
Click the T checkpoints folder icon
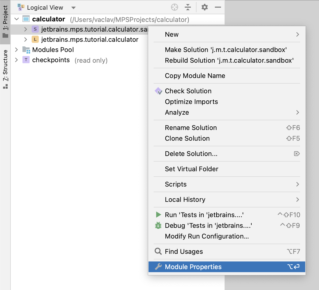[26, 60]
